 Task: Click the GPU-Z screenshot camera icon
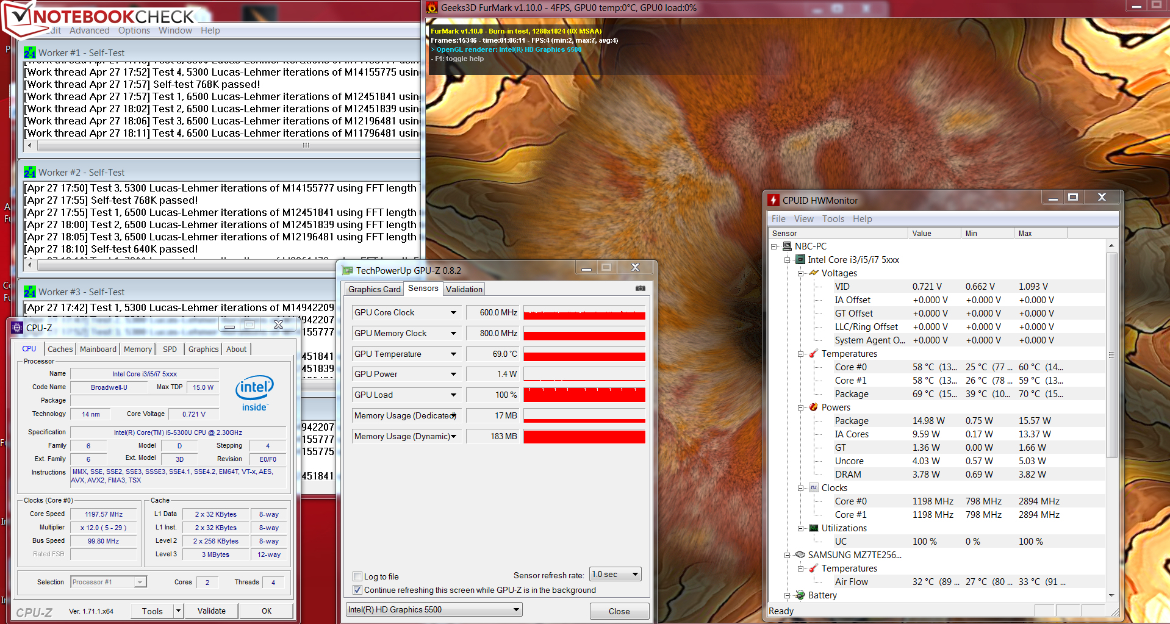(640, 288)
